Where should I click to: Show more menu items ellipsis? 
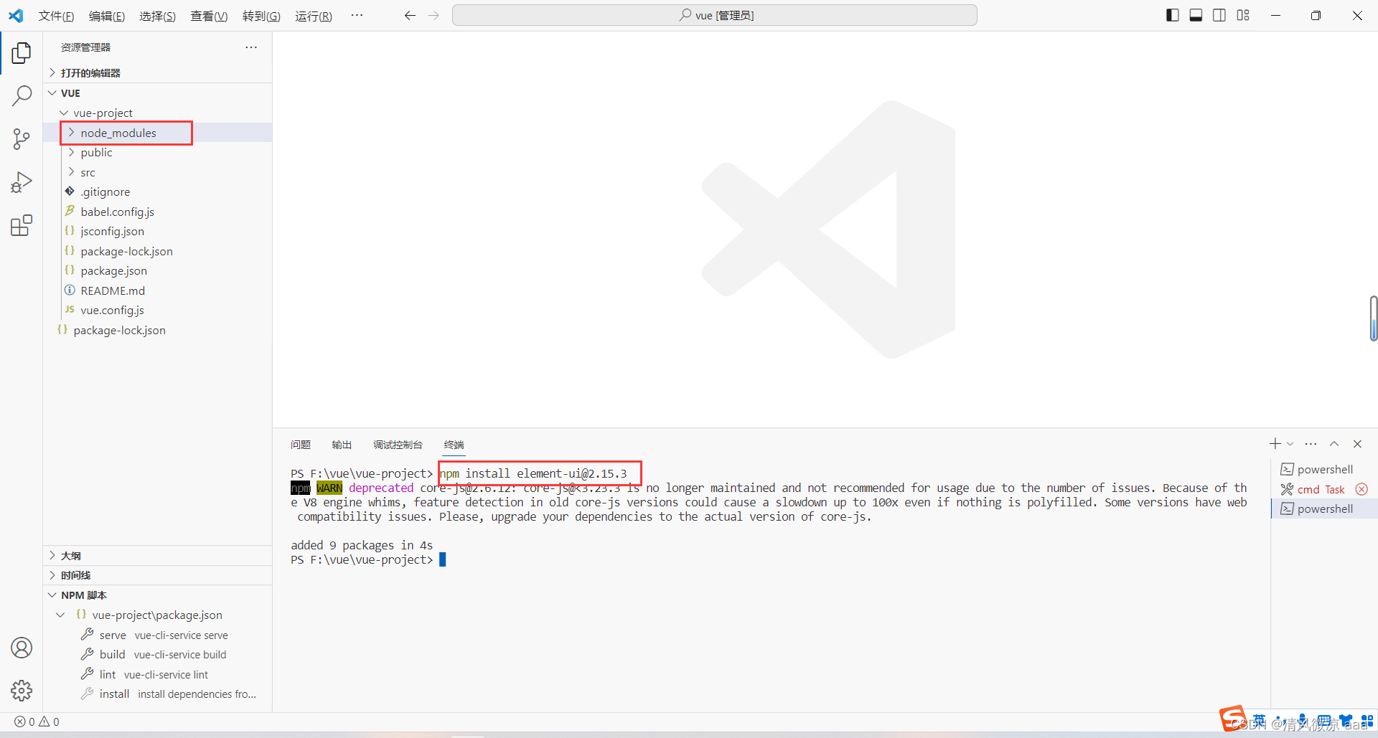pos(357,15)
